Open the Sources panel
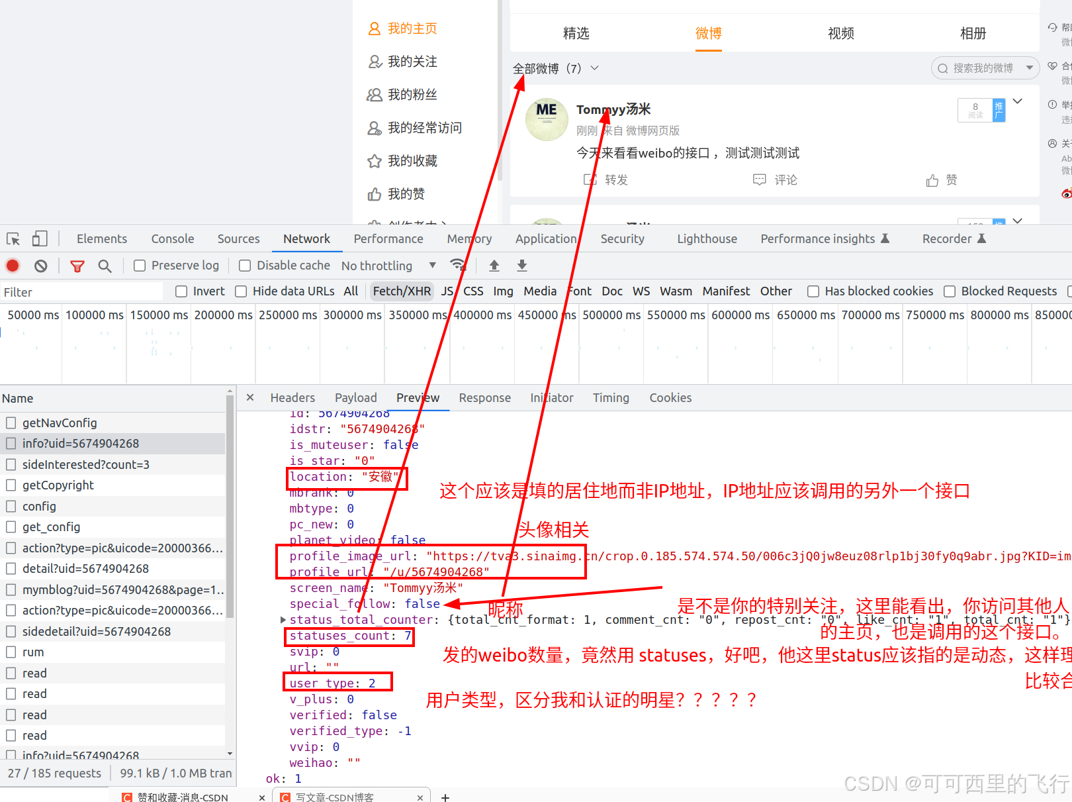1072x802 pixels. 239,239
